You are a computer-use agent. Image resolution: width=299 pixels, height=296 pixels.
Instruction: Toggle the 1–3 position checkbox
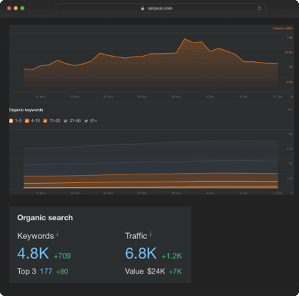click(x=11, y=121)
